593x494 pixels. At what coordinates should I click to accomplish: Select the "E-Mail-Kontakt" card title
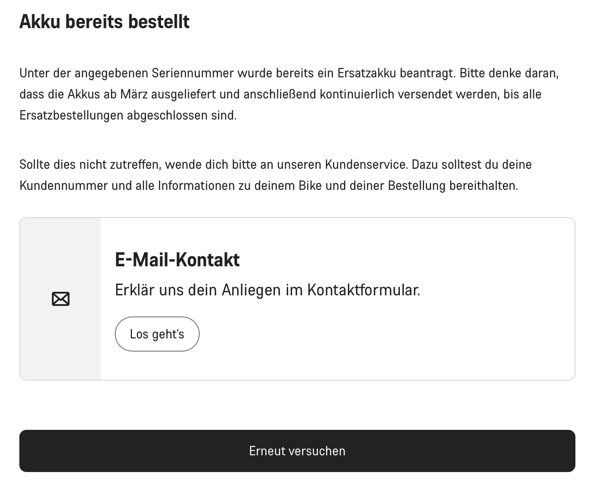click(177, 260)
